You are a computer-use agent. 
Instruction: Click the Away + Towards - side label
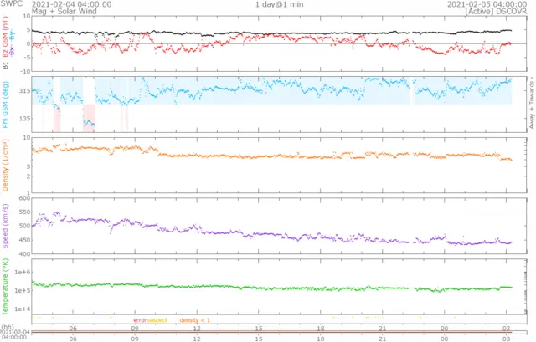pos(531,103)
